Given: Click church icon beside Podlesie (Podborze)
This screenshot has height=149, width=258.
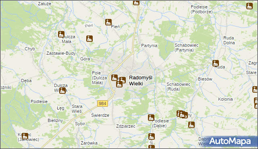Looking at the screenshot, I should click(x=250, y=6).
